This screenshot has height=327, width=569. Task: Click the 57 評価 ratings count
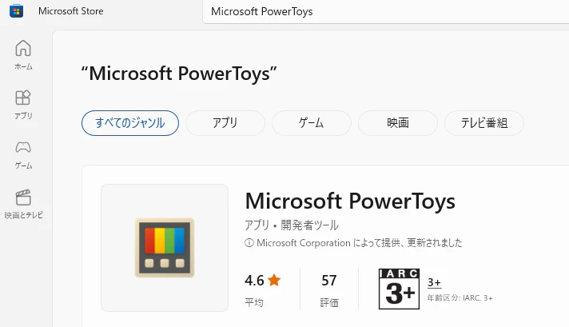329,289
